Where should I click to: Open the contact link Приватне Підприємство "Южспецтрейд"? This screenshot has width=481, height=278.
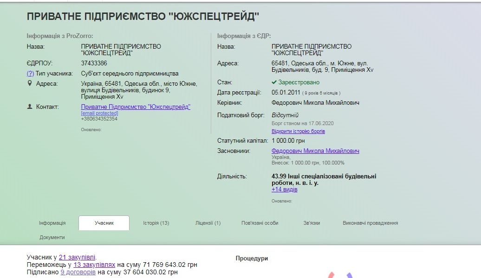(x=136, y=107)
